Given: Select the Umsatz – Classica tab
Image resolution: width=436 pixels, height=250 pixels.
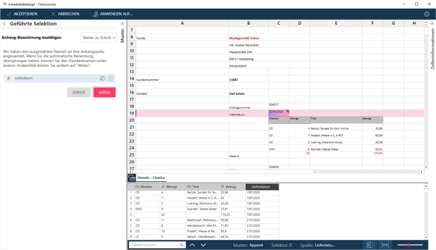Looking at the screenshot, I should pos(151,177).
